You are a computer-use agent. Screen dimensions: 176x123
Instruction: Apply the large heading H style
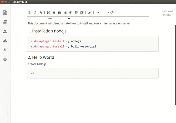pyautogui.click(x=48, y=13)
